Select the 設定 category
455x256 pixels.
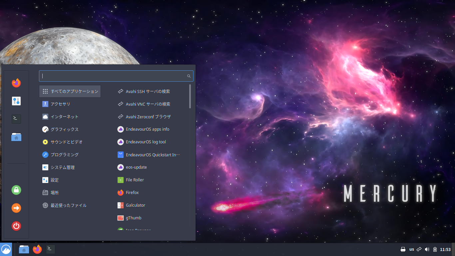pyautogui.click(x=70, y=180)
